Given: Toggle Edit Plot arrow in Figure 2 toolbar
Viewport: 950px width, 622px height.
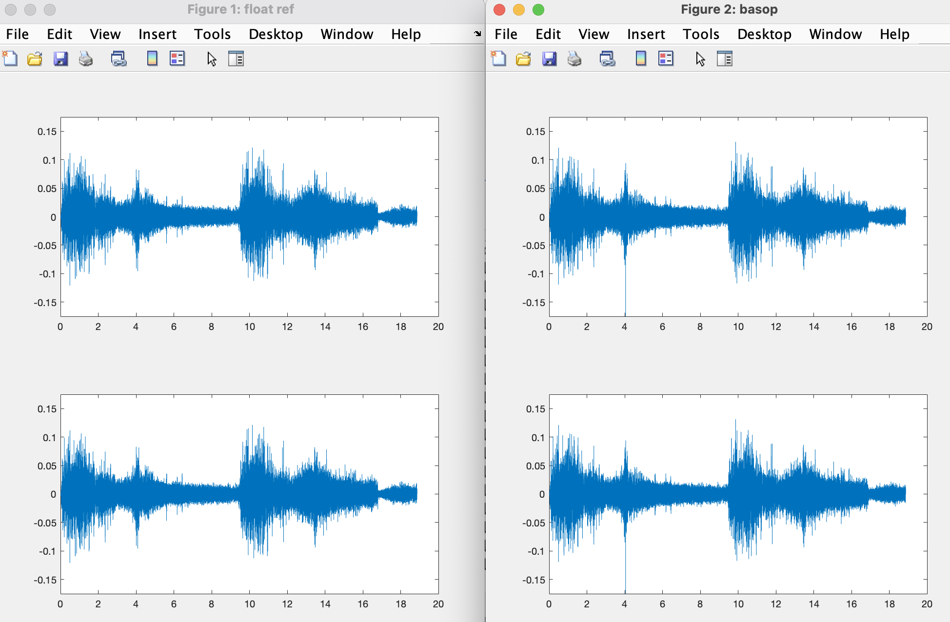Looking at the screenshot, I should coord(700,59).
